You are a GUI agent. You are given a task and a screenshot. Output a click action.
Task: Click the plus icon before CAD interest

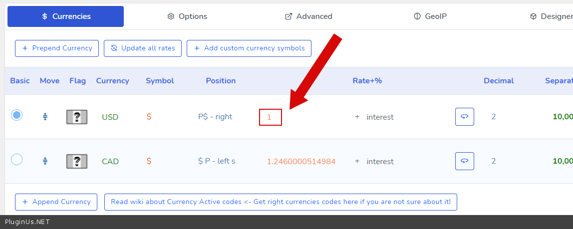coord(357,161)
